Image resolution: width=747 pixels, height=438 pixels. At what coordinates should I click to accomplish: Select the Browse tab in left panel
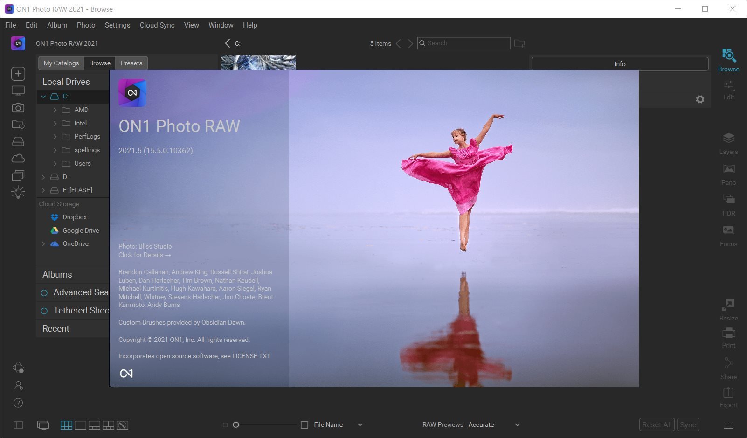(x=100, y=63)
